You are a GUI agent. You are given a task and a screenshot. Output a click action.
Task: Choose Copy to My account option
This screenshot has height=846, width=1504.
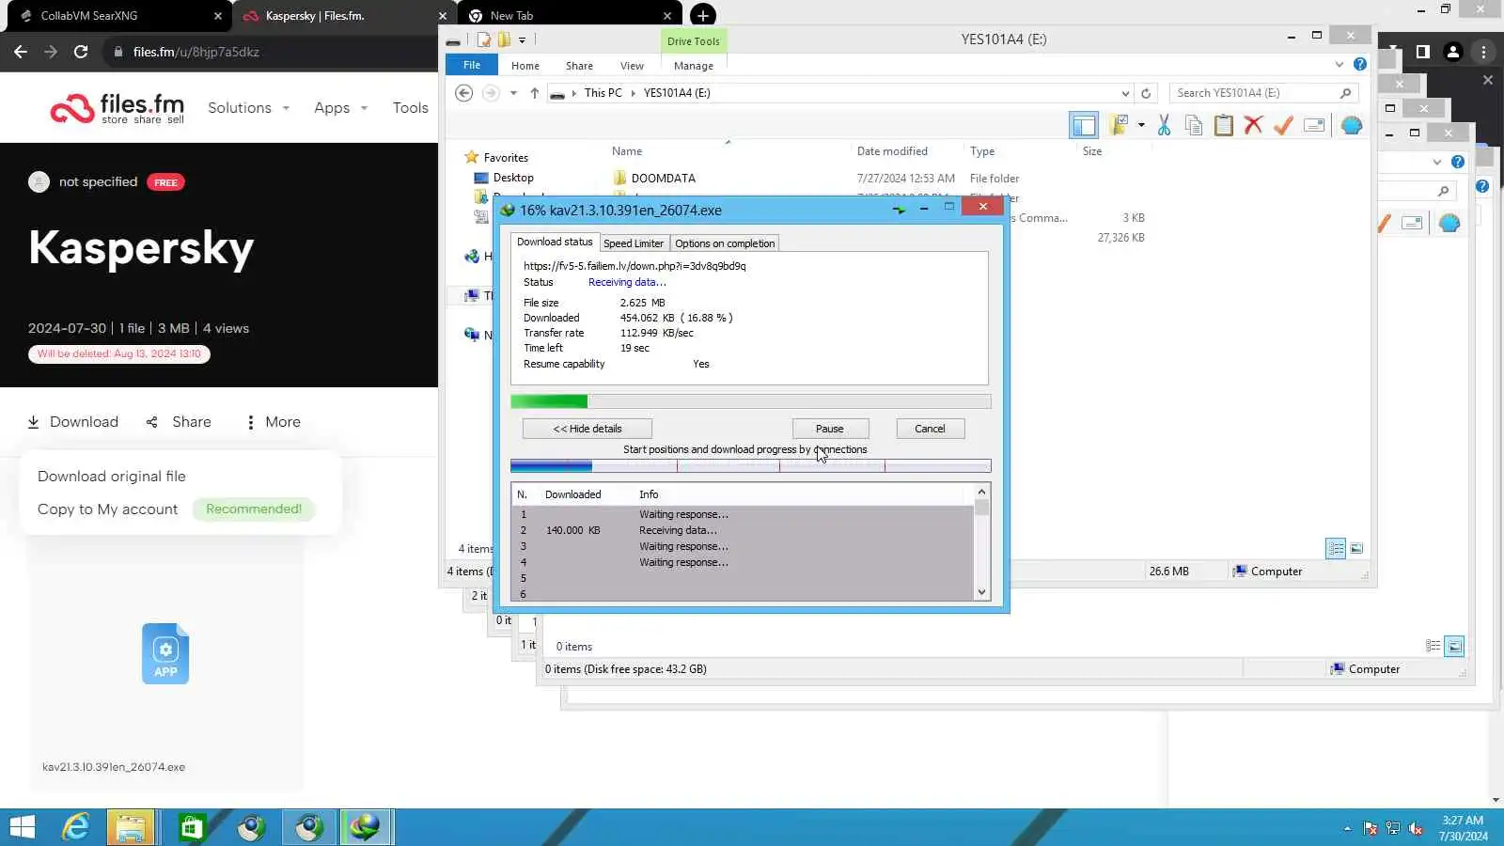pos(107,509)
